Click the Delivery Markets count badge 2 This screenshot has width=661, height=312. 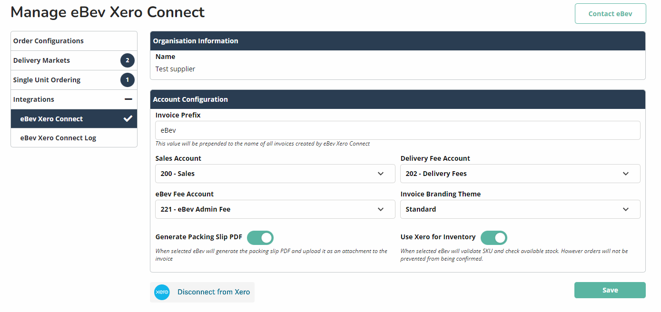(128, 60)
